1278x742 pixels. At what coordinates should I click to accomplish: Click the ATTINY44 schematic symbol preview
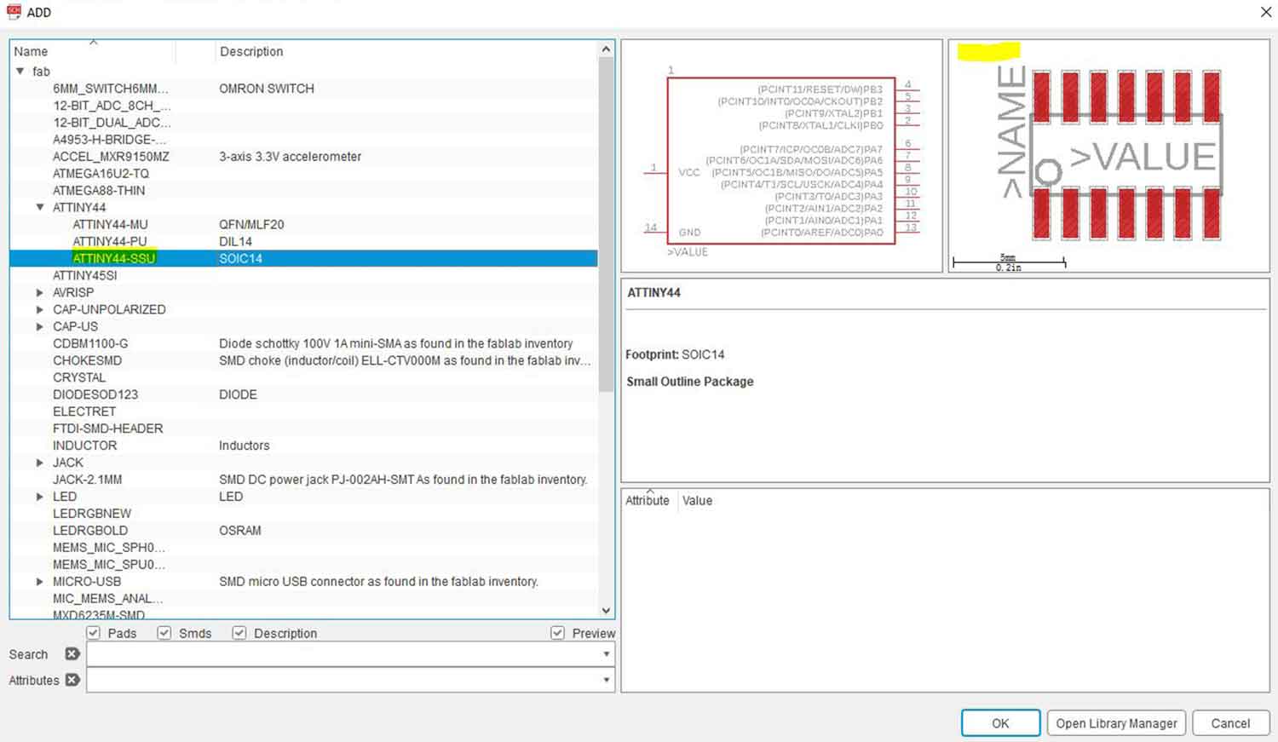pos(781,156)
